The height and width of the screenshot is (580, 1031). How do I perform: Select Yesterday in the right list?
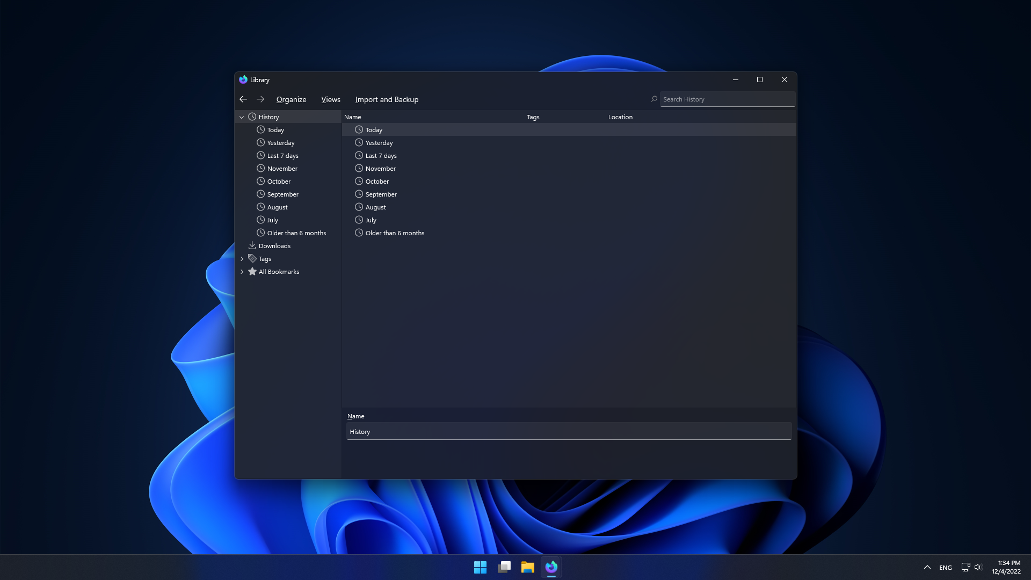[x=379, y=143]
